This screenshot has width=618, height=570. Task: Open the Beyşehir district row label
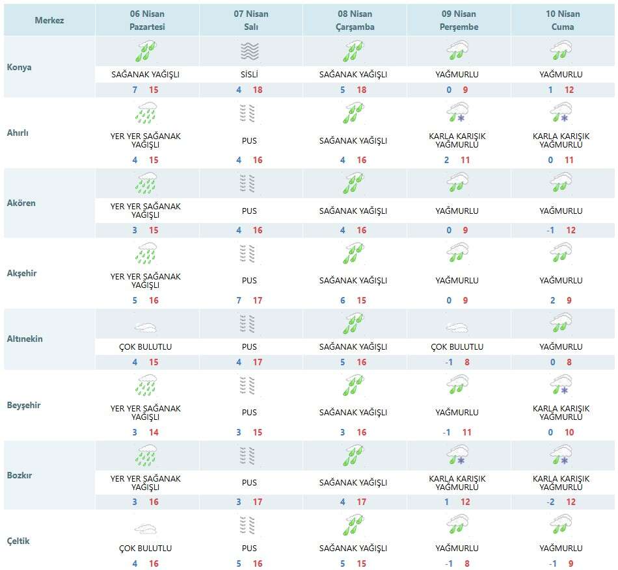click(x=24, y=405)
